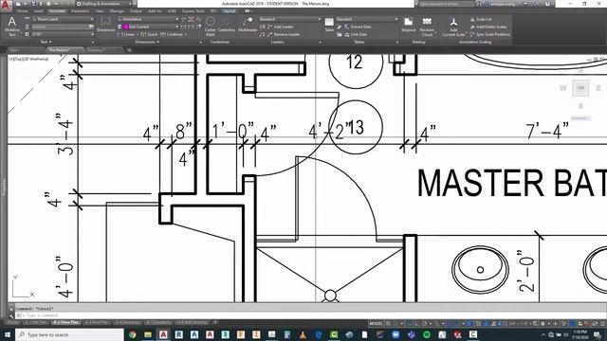This screenshot has width=607, height=341.
Task: Open Microsoft Edge from the taskbar
Action: coord(319,334)
